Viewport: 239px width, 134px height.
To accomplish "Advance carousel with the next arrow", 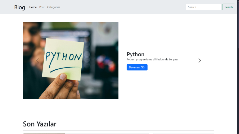I will click(200, 60).
